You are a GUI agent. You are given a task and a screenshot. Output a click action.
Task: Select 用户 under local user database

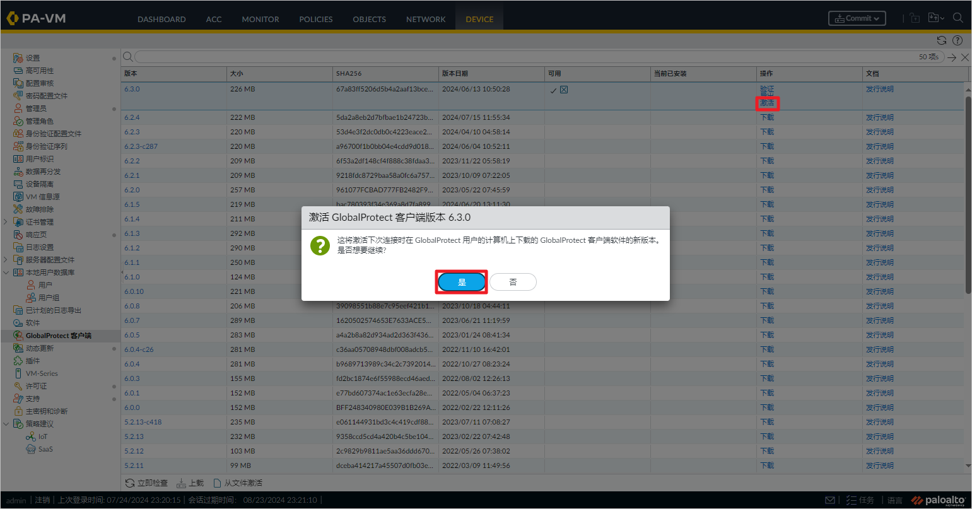[45, 285]
